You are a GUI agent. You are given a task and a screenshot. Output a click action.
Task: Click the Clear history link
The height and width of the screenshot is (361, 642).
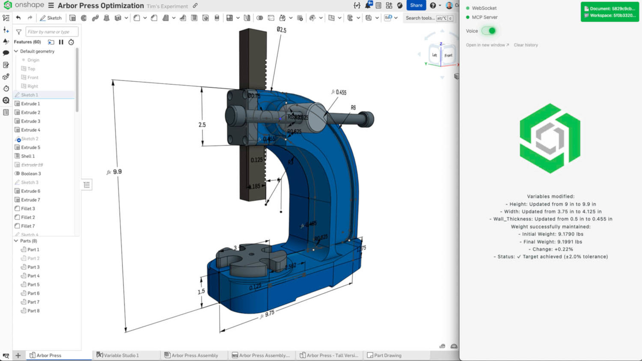[x=526, y=45]
